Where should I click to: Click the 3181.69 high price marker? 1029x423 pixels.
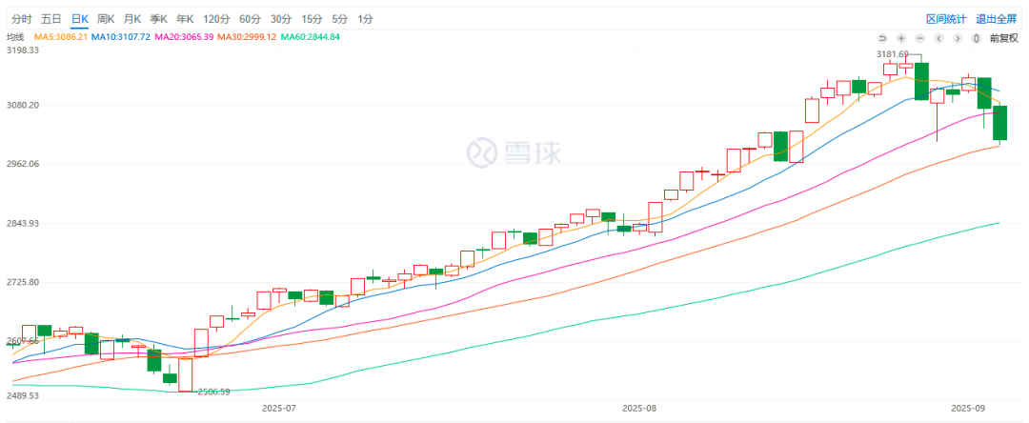(893, 54)
